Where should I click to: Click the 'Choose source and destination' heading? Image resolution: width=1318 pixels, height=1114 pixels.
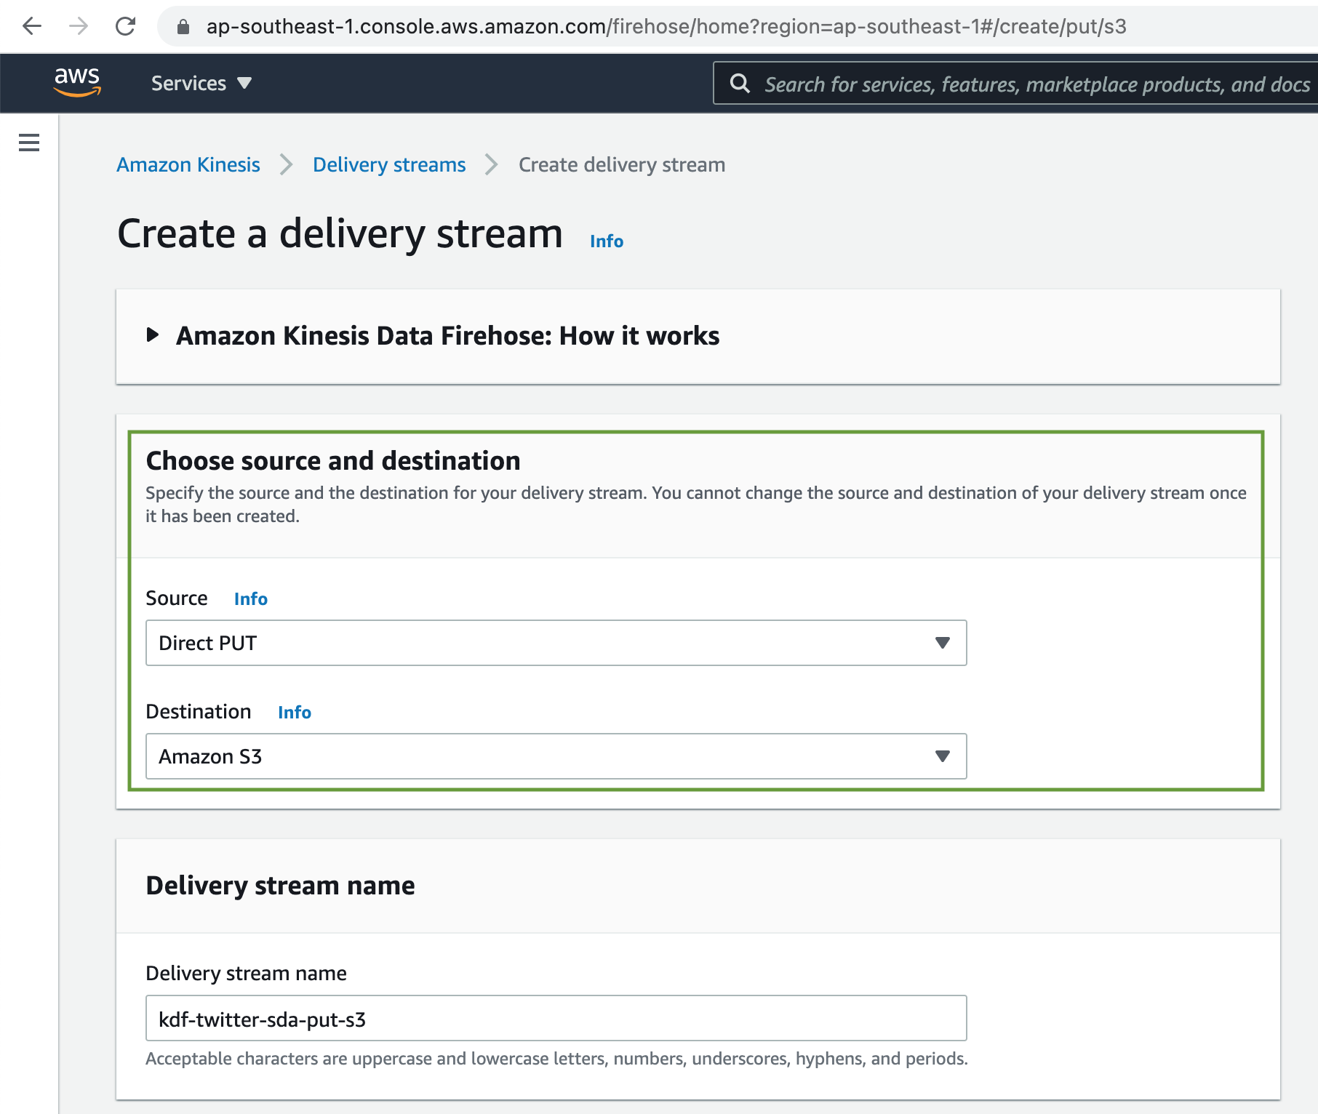333,461
